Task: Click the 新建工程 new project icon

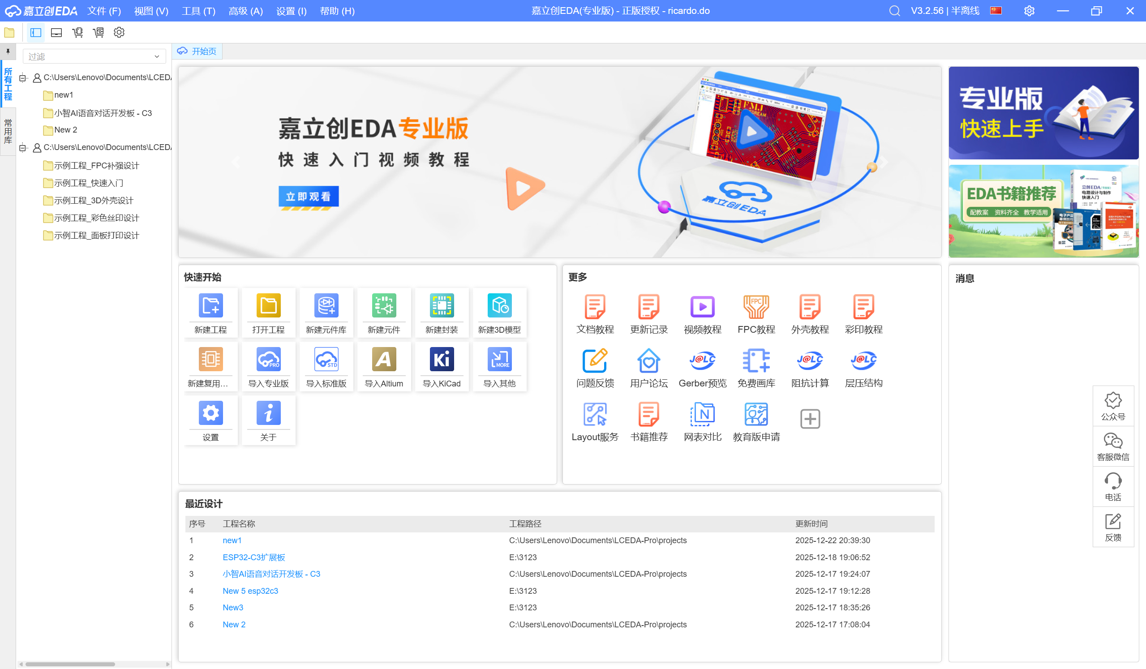Action: click(210, 306)
